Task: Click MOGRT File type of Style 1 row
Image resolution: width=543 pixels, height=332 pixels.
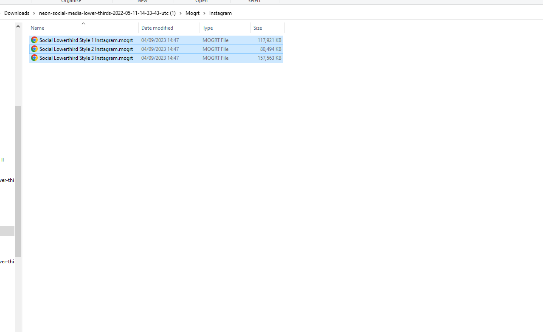Action: [215, 40]
